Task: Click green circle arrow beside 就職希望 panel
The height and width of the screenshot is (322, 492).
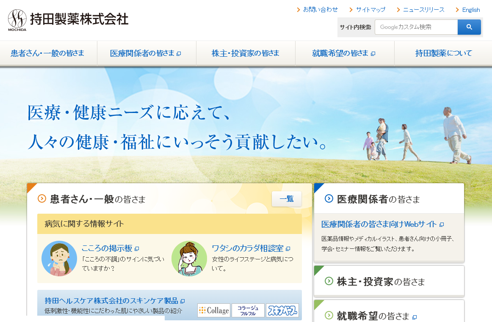Action: 329,315
